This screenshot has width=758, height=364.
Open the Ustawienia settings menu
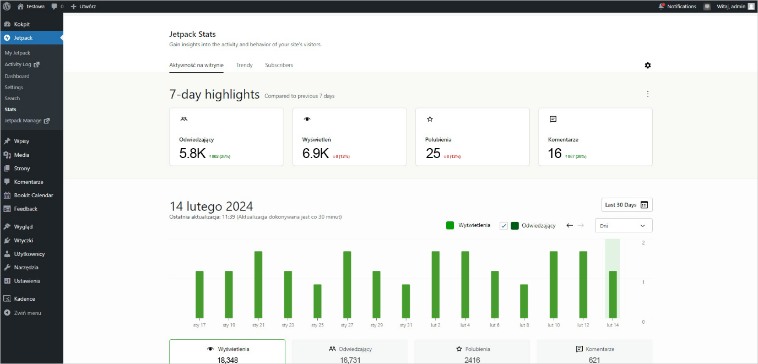click(x=31, y=281)
